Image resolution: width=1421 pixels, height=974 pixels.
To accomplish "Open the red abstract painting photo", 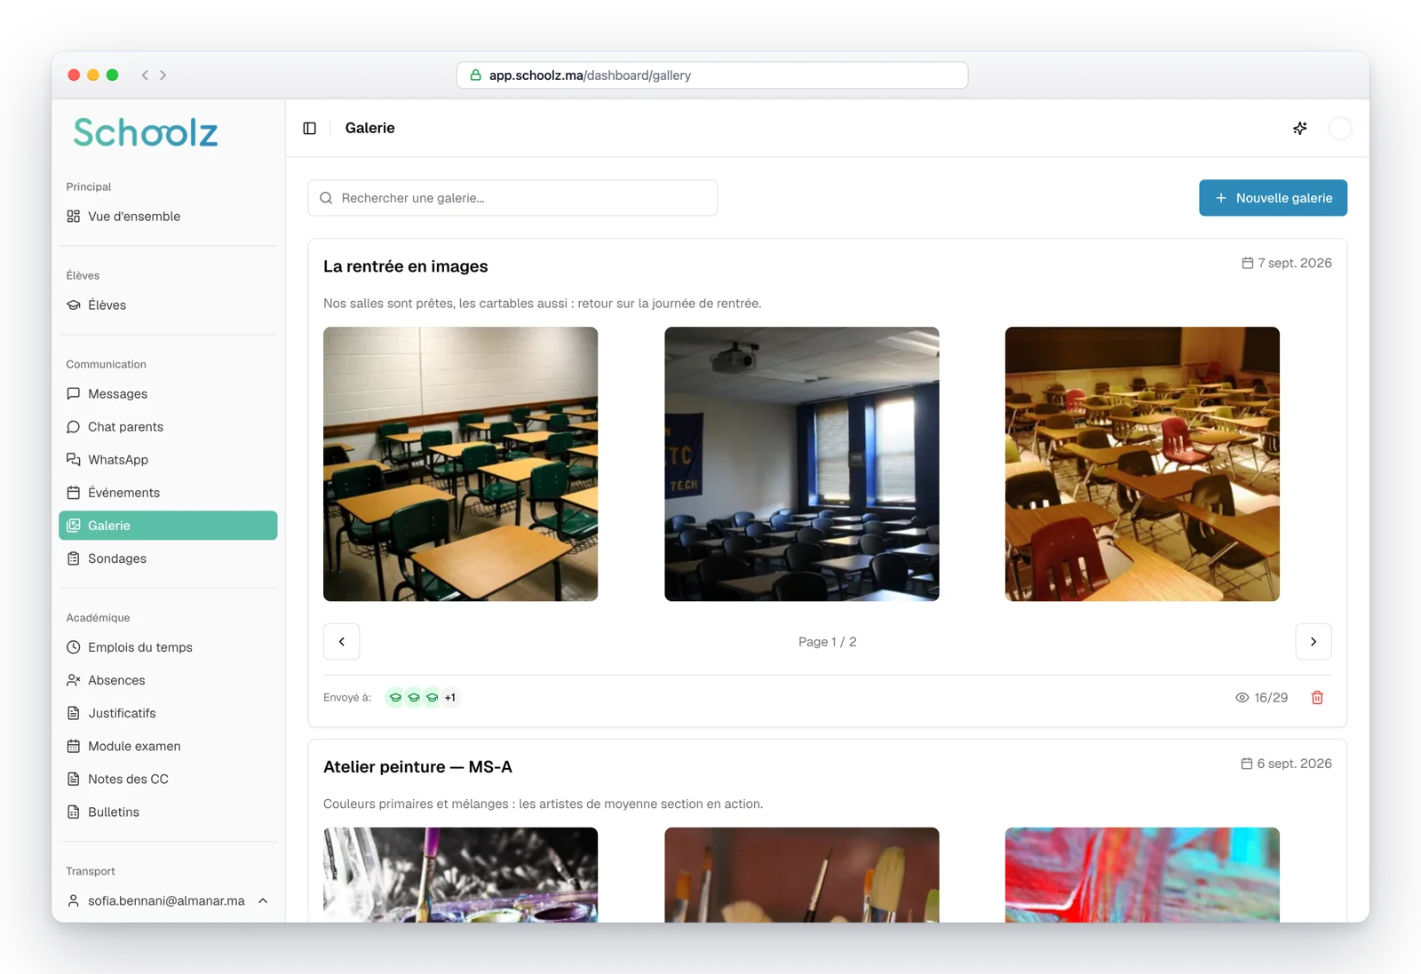I will 1142,875.
